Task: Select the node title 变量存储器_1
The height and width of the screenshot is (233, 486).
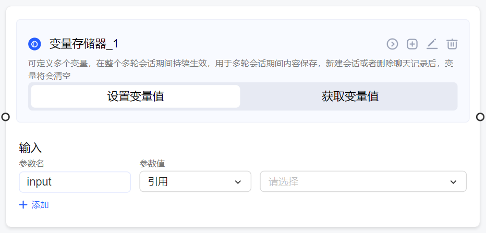Action: pyautogui.click(x=84, y=44)
